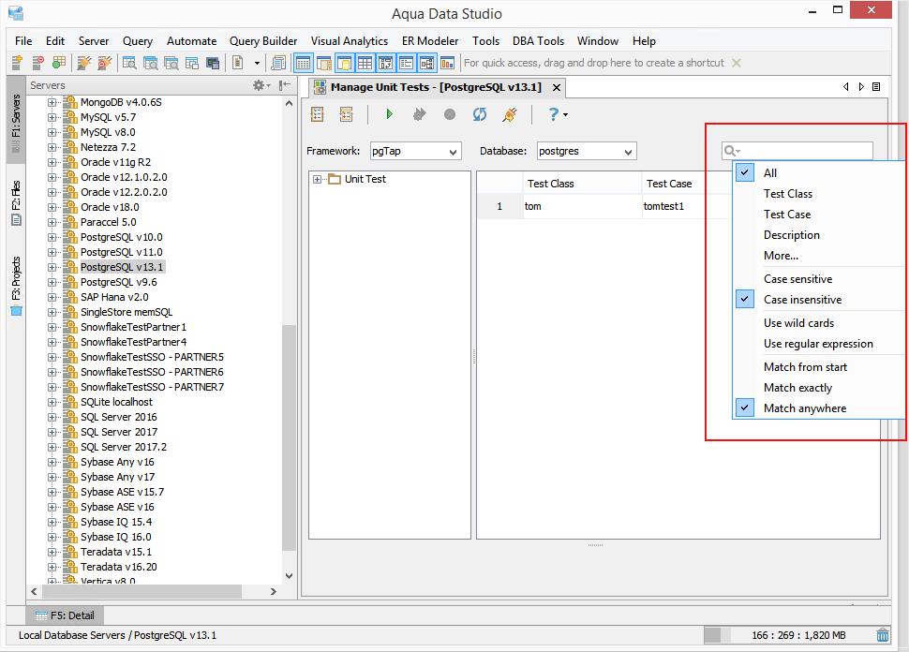The height and width of the screenshot is (652, 909).
Task: Select PostgreSQL v11.0 server in tree
Action: 121,252
